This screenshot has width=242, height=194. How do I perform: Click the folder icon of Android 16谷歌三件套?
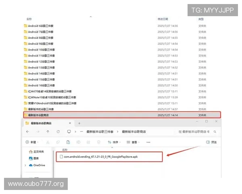tap(26, 85)
